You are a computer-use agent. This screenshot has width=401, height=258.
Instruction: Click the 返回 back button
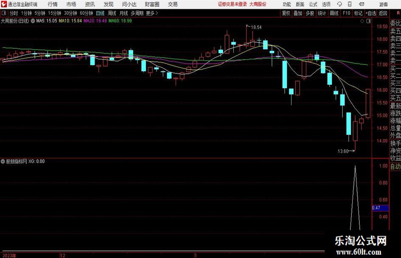(x=383, y=13)
